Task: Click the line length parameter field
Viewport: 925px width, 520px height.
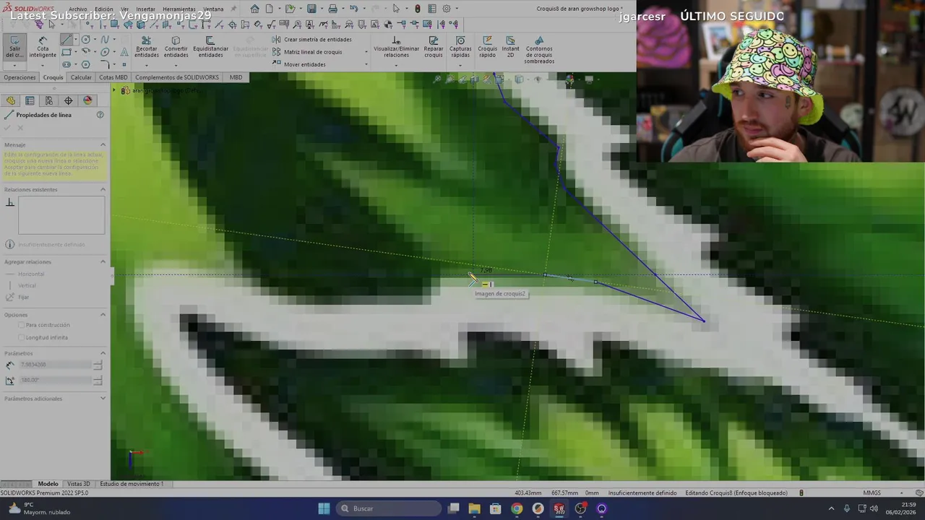Action: (x=56, y=365)
